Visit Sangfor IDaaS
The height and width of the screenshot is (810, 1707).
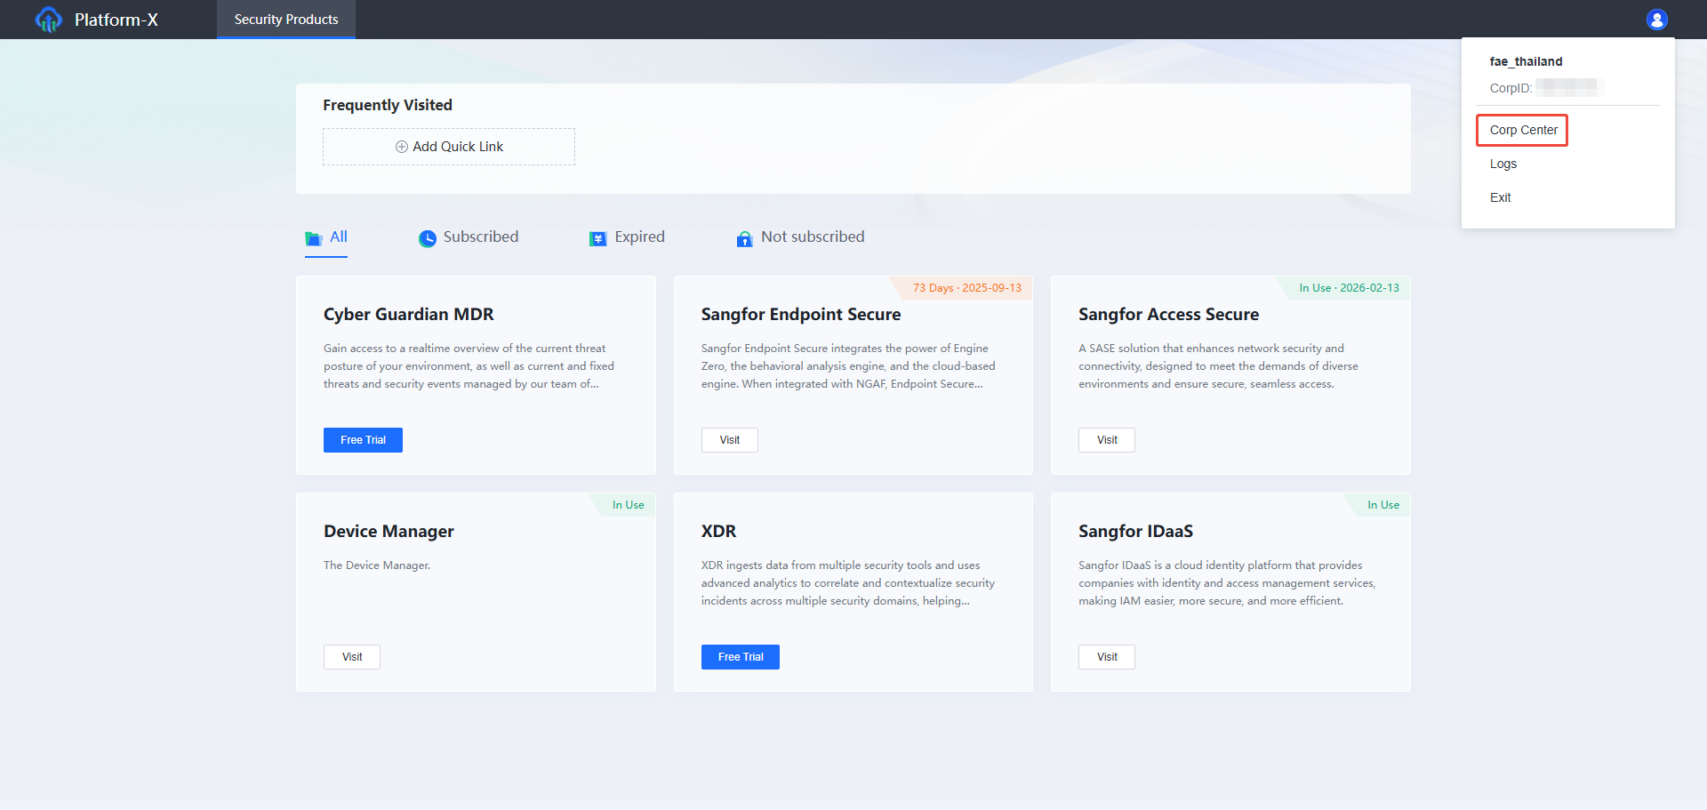pyautogui.click(x=1107, y=657)
